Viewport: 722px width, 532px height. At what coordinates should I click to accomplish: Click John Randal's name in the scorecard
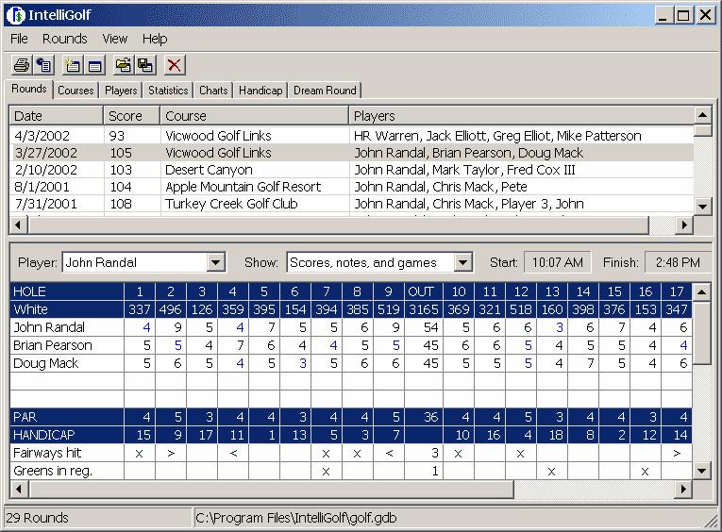point(49,327)
